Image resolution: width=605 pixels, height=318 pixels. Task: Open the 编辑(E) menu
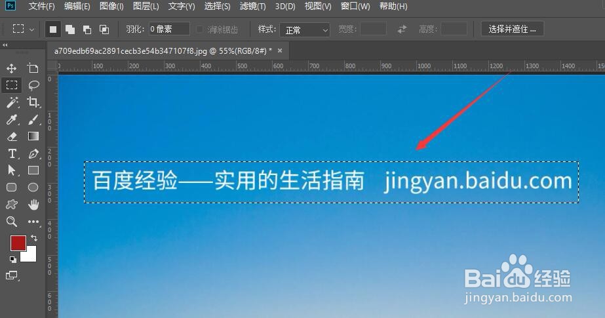77,6
